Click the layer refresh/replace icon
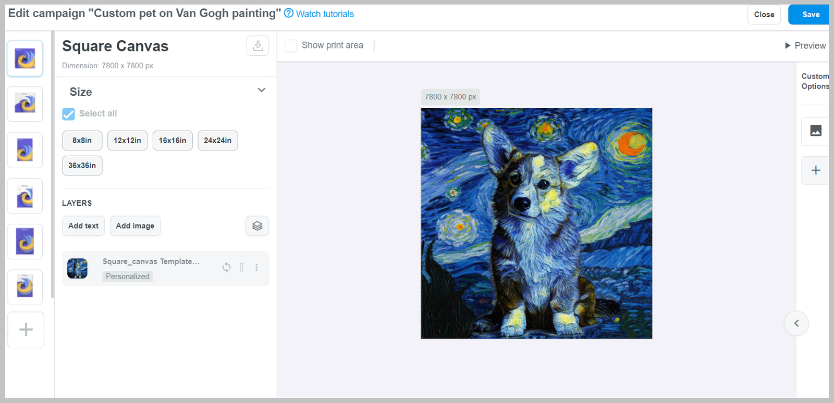 pyautogui.click(x=226, y=268)
